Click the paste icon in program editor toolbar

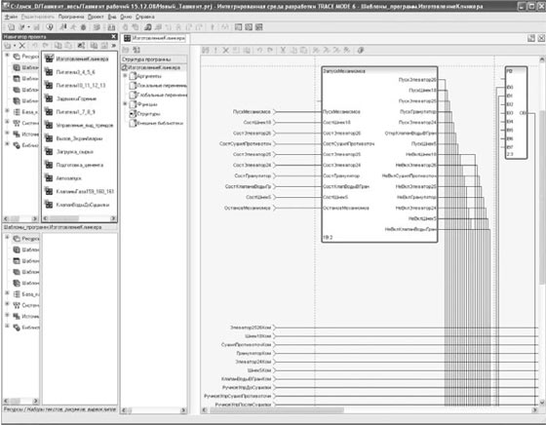pyautogui.click(x=303, y=50)
